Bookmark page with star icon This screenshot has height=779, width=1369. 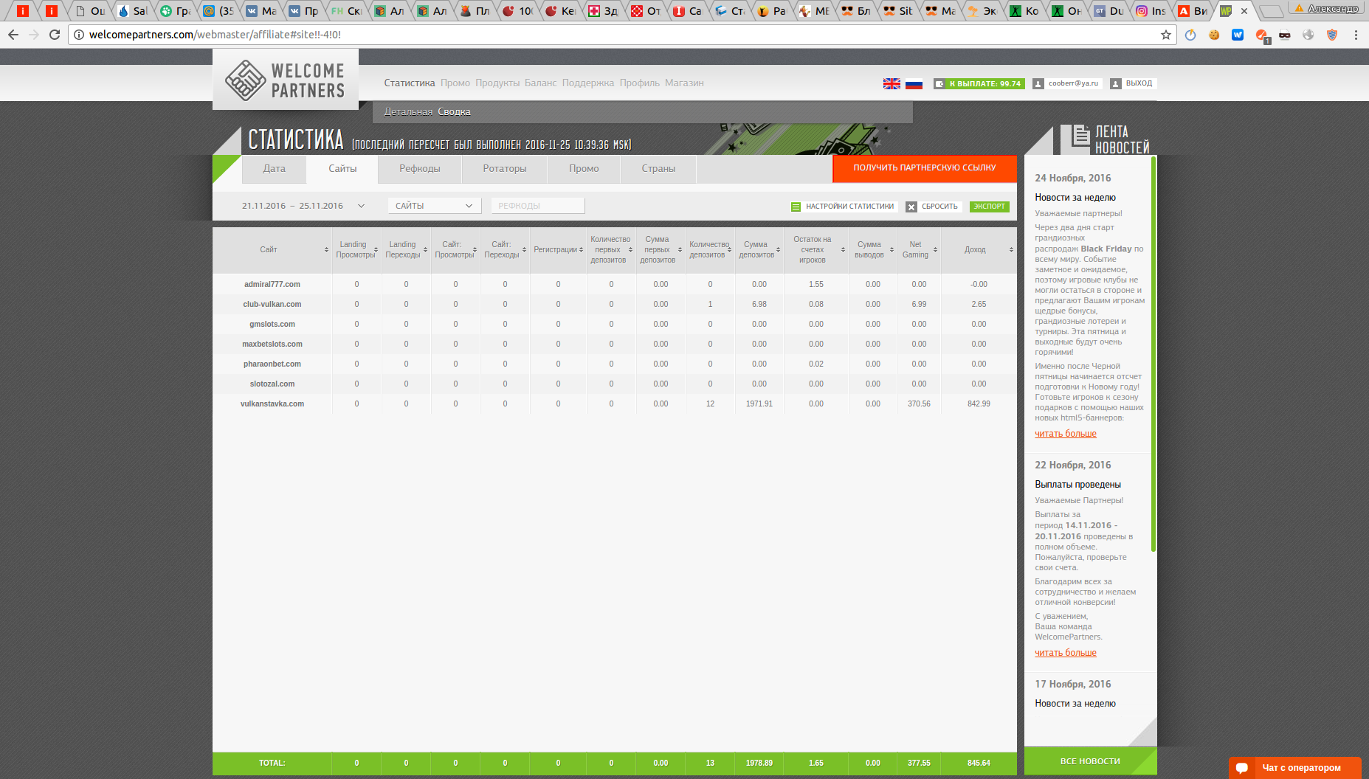point(1166,35)
